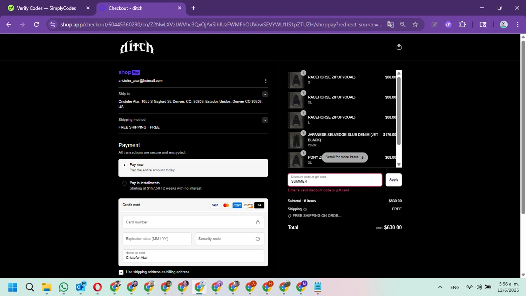Click the security code help icon
This screenshot has width=526, height=296.
(x=258, y=239)
